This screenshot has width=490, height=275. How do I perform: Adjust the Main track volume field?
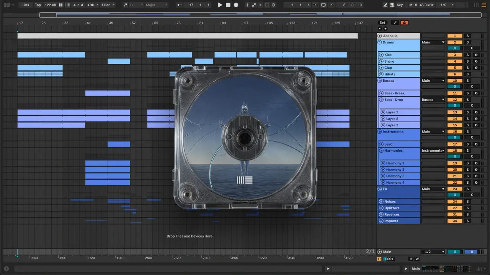[455, 252]
